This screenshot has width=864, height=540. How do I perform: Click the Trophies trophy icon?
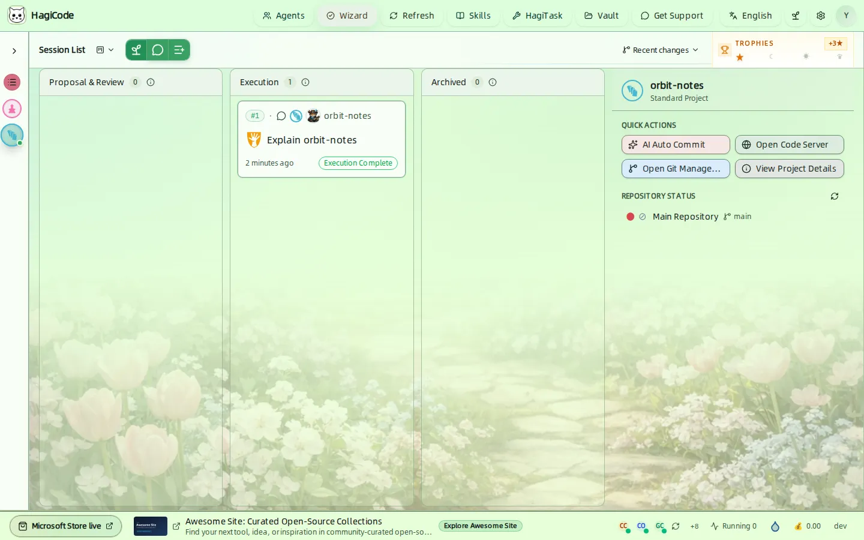point(725,50)
